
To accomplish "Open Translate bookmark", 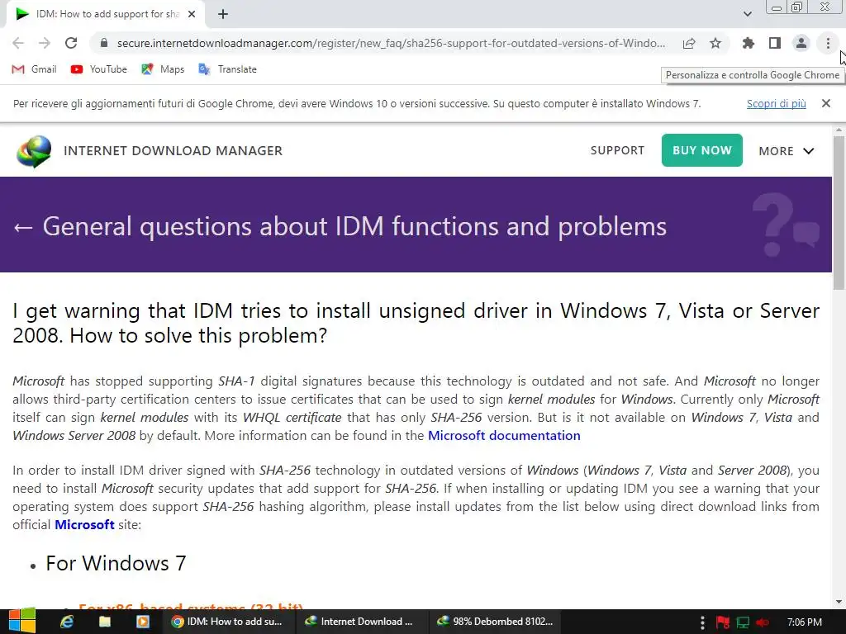I will 228,69.
